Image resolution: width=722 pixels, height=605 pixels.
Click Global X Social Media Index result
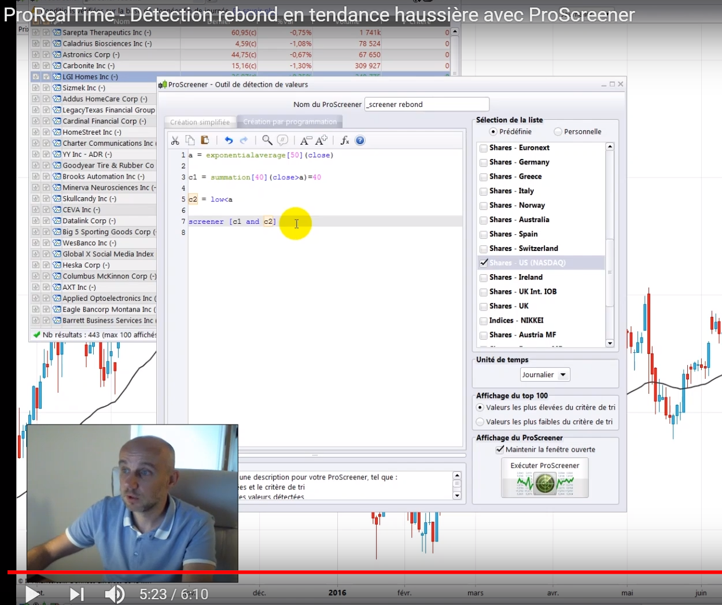point(108,254)
